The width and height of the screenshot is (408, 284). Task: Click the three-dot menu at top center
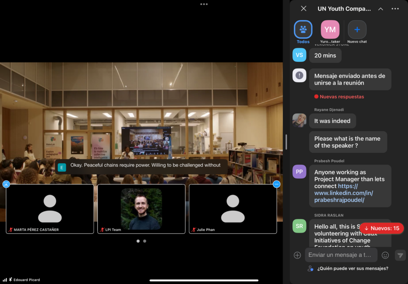click(x=204, y=4)
